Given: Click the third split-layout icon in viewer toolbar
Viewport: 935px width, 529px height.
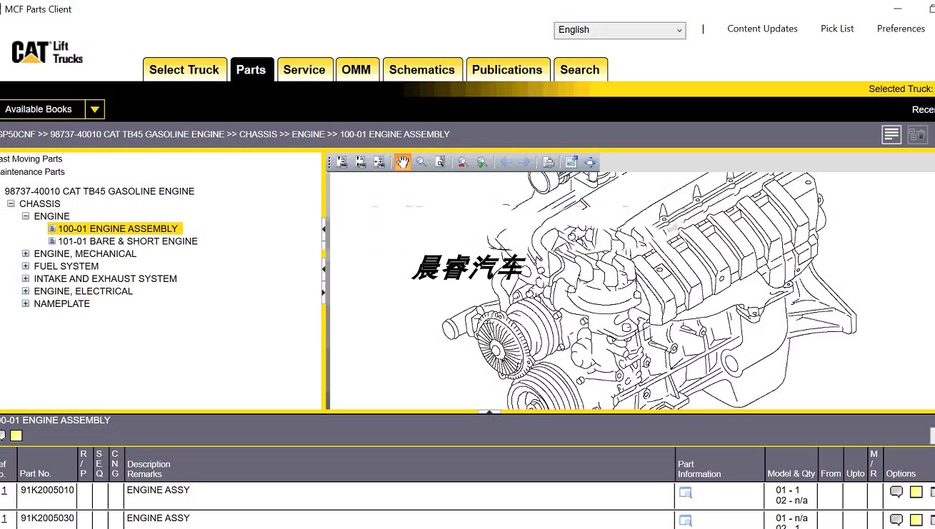Looking at the screenshot, I should pos(379,162).
